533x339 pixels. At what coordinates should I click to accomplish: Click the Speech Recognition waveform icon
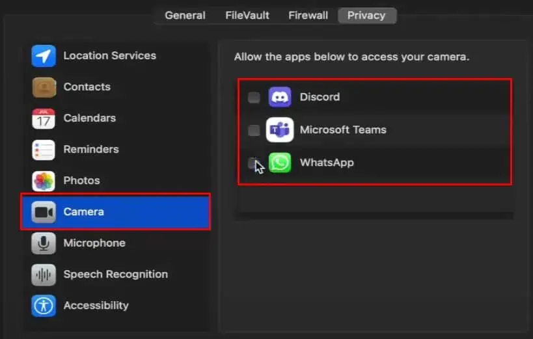tap(44, 275)
